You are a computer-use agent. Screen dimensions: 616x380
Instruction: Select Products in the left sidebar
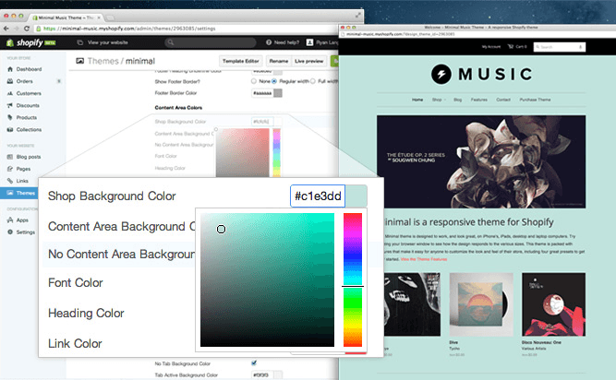(27, 117)
